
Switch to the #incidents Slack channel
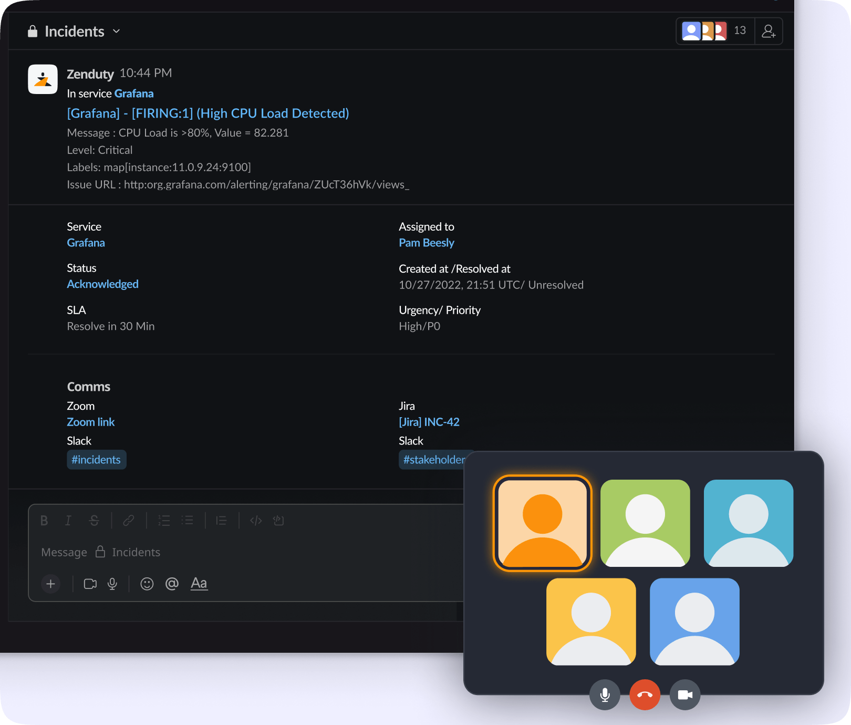pyautogui.click(x=96, y=459)
